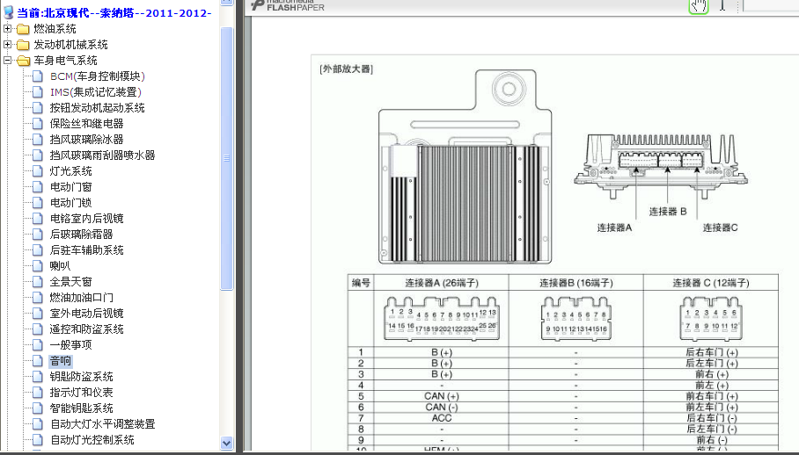
Task: Click the tree panel vertical scrollbar thumb
Action: tap(227, 158)
